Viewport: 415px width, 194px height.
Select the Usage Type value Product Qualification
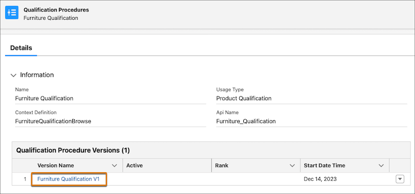[244, 99]
